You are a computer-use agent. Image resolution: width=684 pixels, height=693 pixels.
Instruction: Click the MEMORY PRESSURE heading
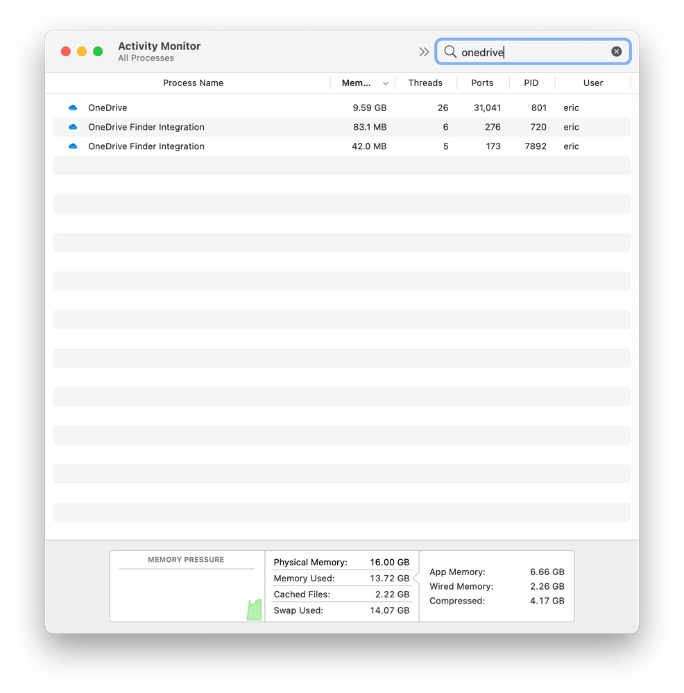coord(186,560)
